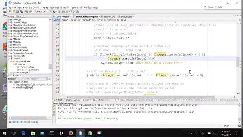This screenshot has width=243, height=137.
Task: Open the Members dropdown in Navigator
Action: click(x=19, y=79)
